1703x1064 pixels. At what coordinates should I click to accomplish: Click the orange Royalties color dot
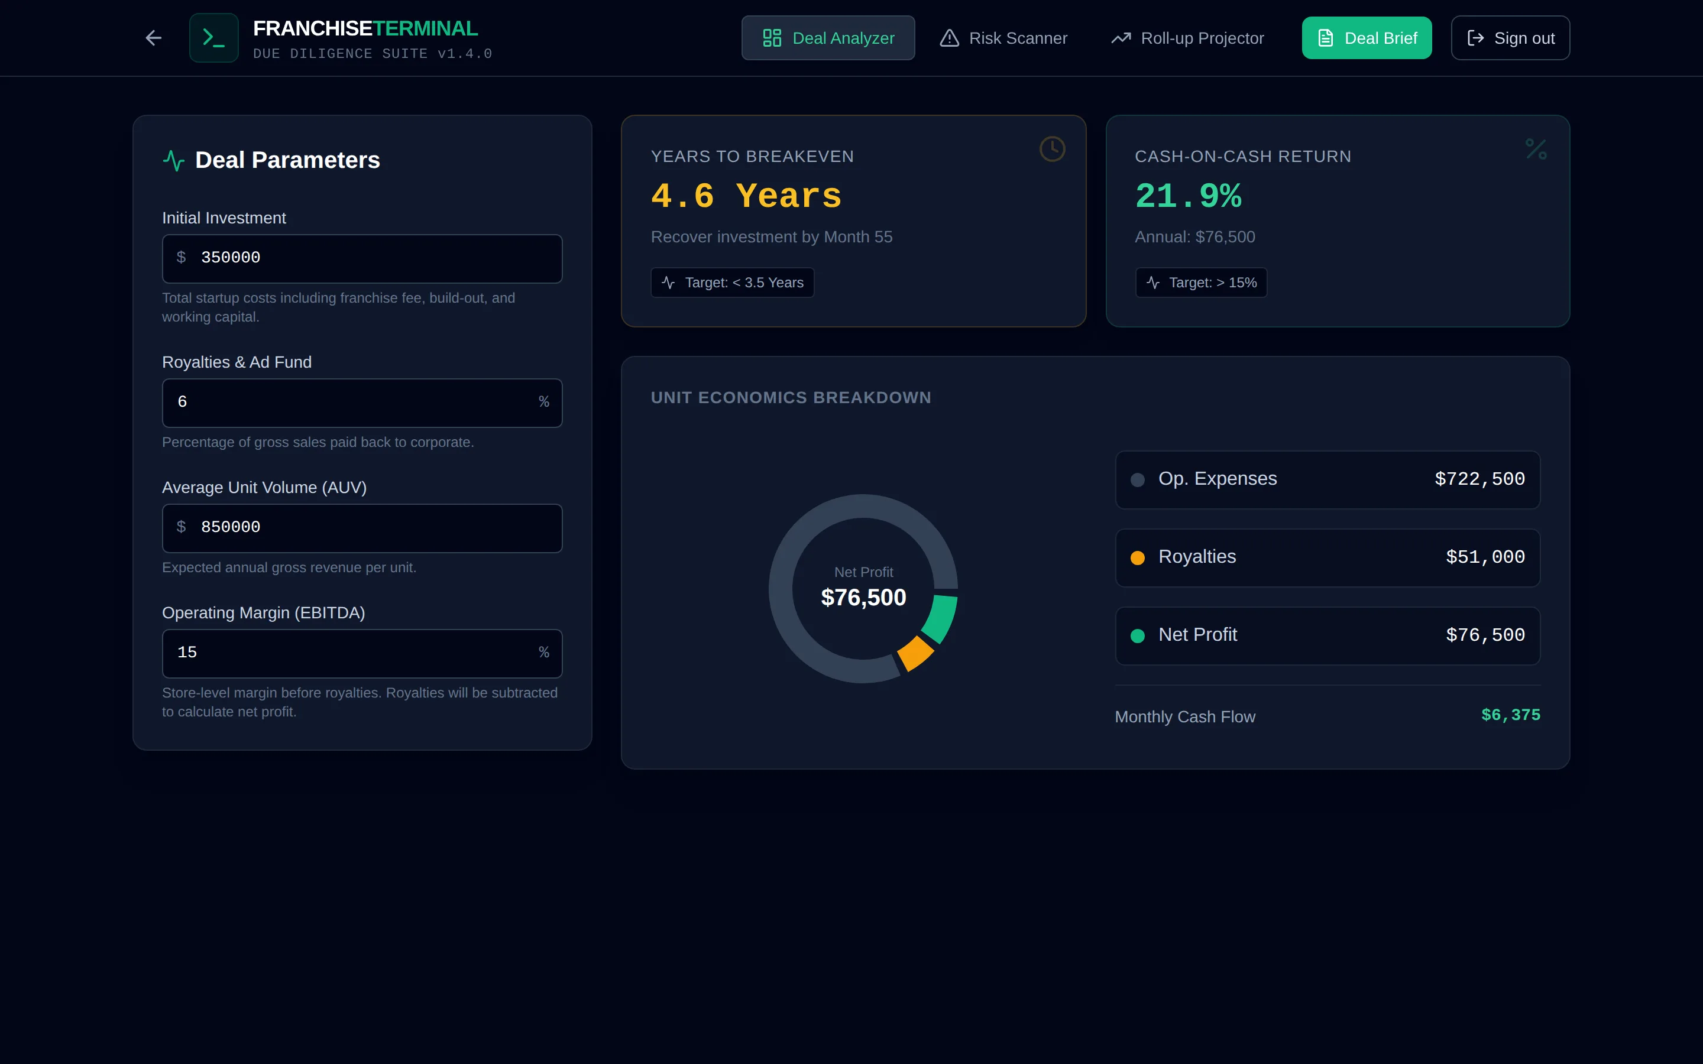coord(1137,558)
